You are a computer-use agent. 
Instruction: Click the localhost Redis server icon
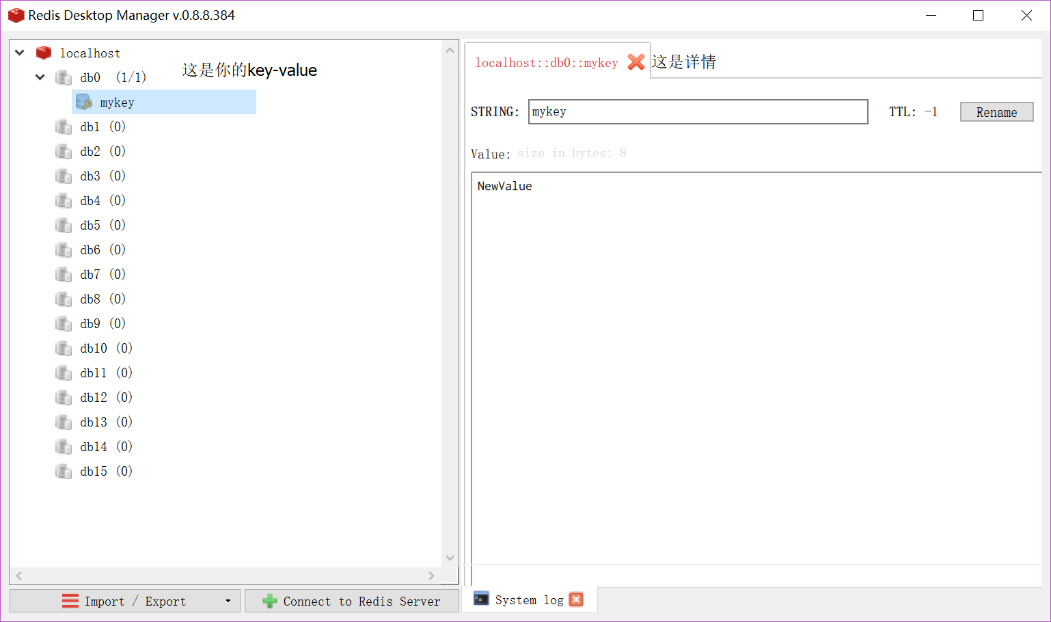(x=44, y=53)
